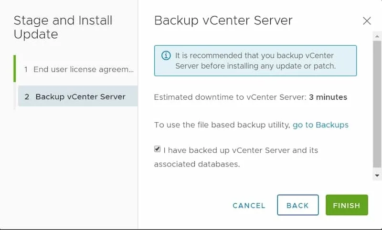Click the 'To use the file based backup utility' text
The width and height of the screenshot is (382, 230).
pyautogui.click(x=222, y=125)
